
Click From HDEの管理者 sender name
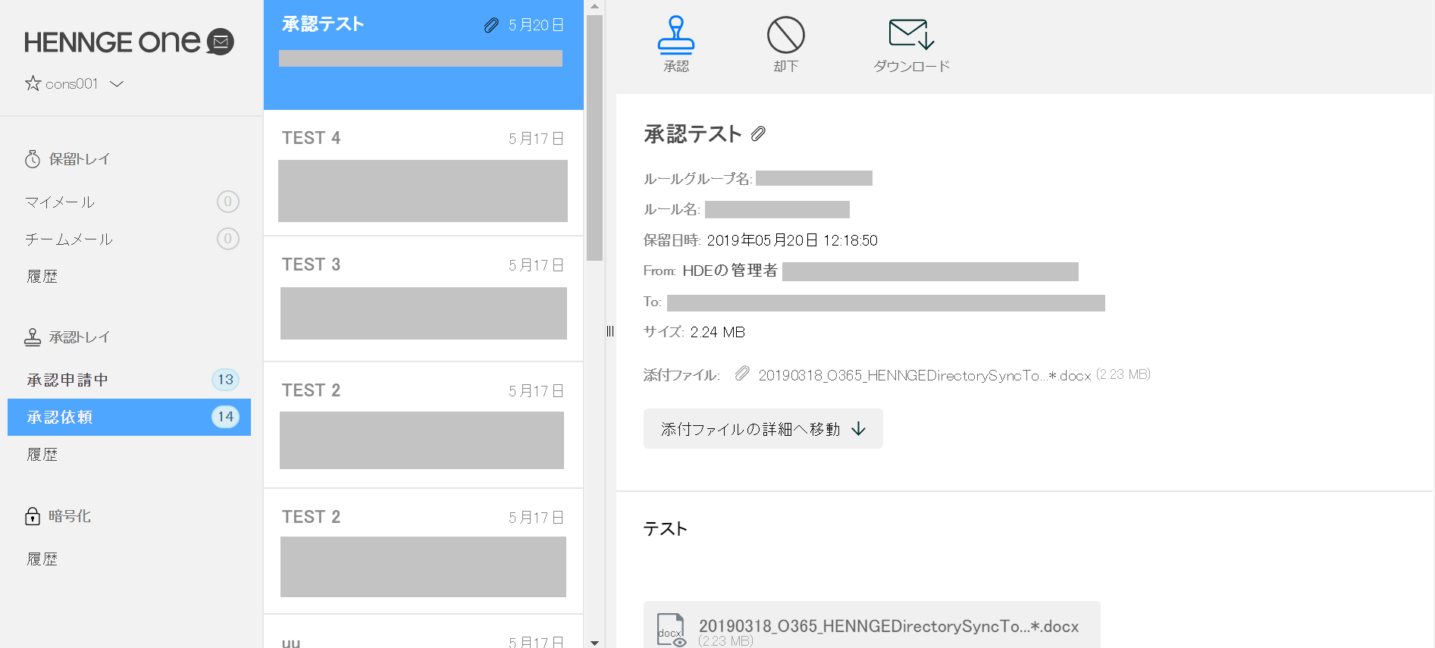pos(729,271)
